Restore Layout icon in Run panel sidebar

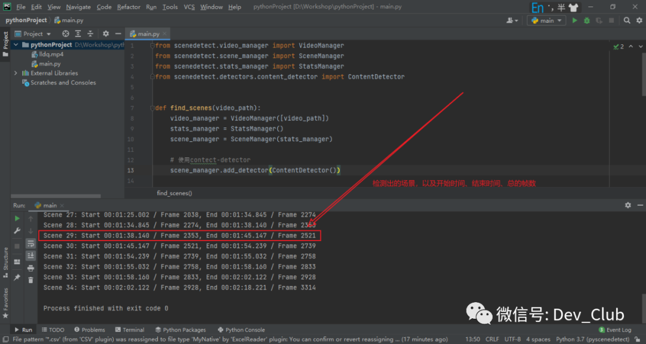tap(17, 261)
